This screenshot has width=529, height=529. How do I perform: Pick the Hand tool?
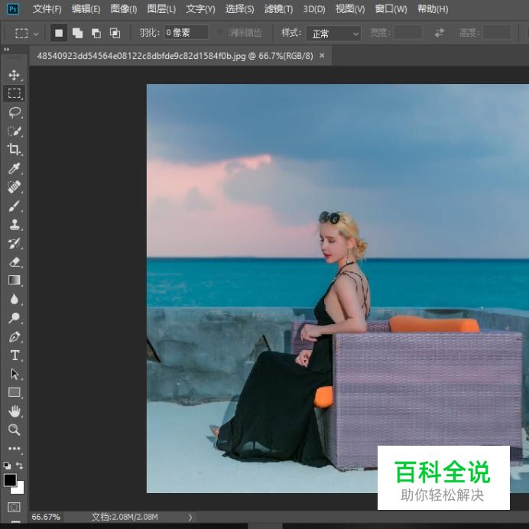(14, 411)
